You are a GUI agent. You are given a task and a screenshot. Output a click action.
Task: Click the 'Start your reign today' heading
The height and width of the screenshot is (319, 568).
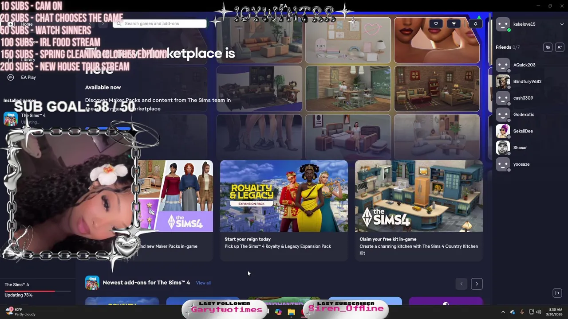coord(248,239)
